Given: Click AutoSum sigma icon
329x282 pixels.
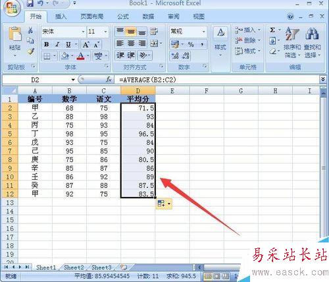Looking at the screenshot, I should click(272, 30).
